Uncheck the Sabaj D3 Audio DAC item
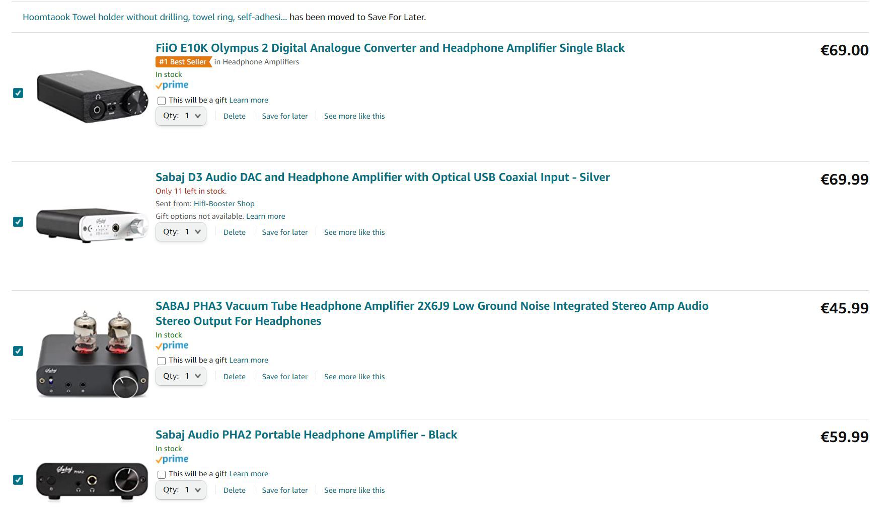Image resolution: width=892 pixels, height=521 pixels. click(x=18, y=222)
